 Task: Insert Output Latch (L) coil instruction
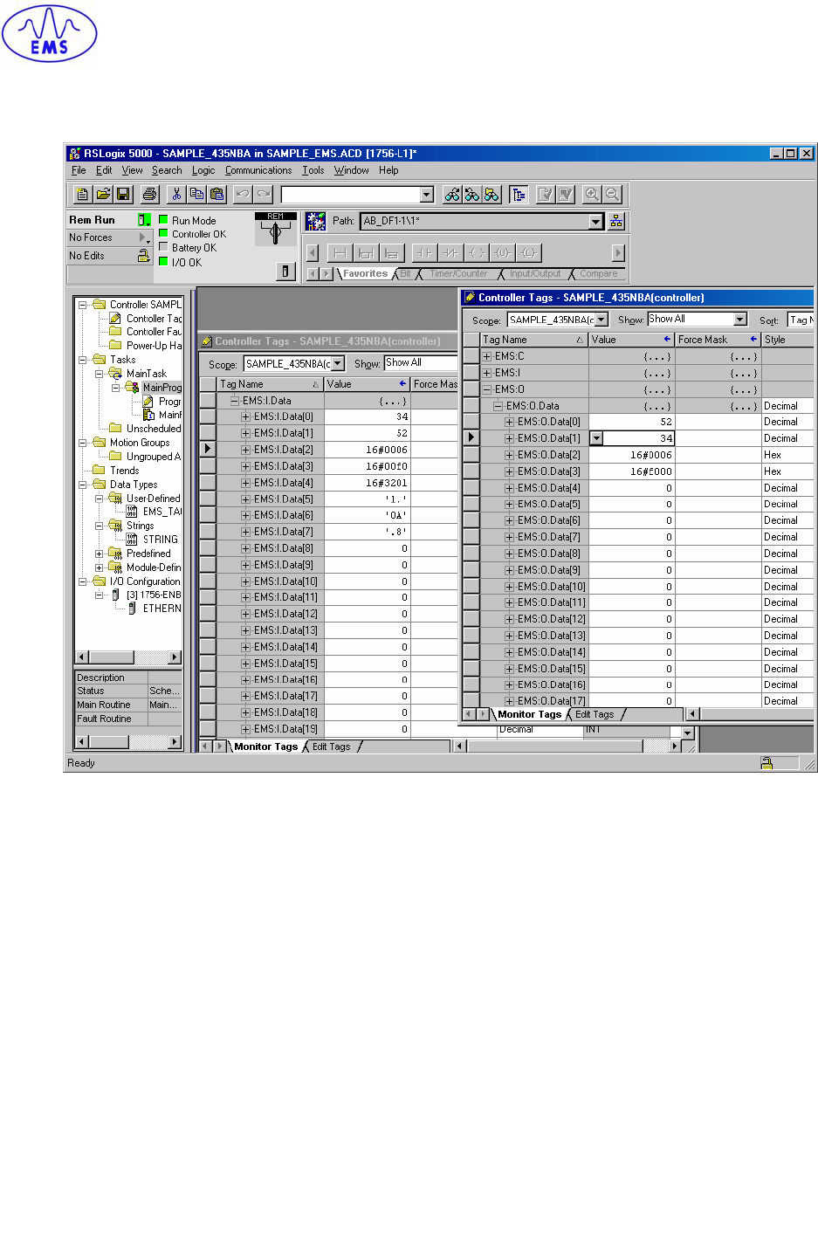point(528,253)
